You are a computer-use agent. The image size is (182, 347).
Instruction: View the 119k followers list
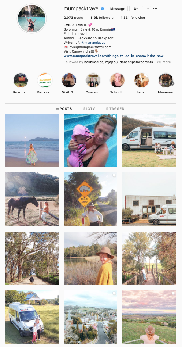coord(102,18)
